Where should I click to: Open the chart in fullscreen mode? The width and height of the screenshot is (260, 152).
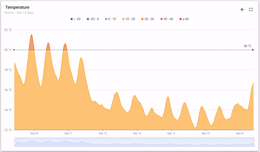tap(251, 10)
